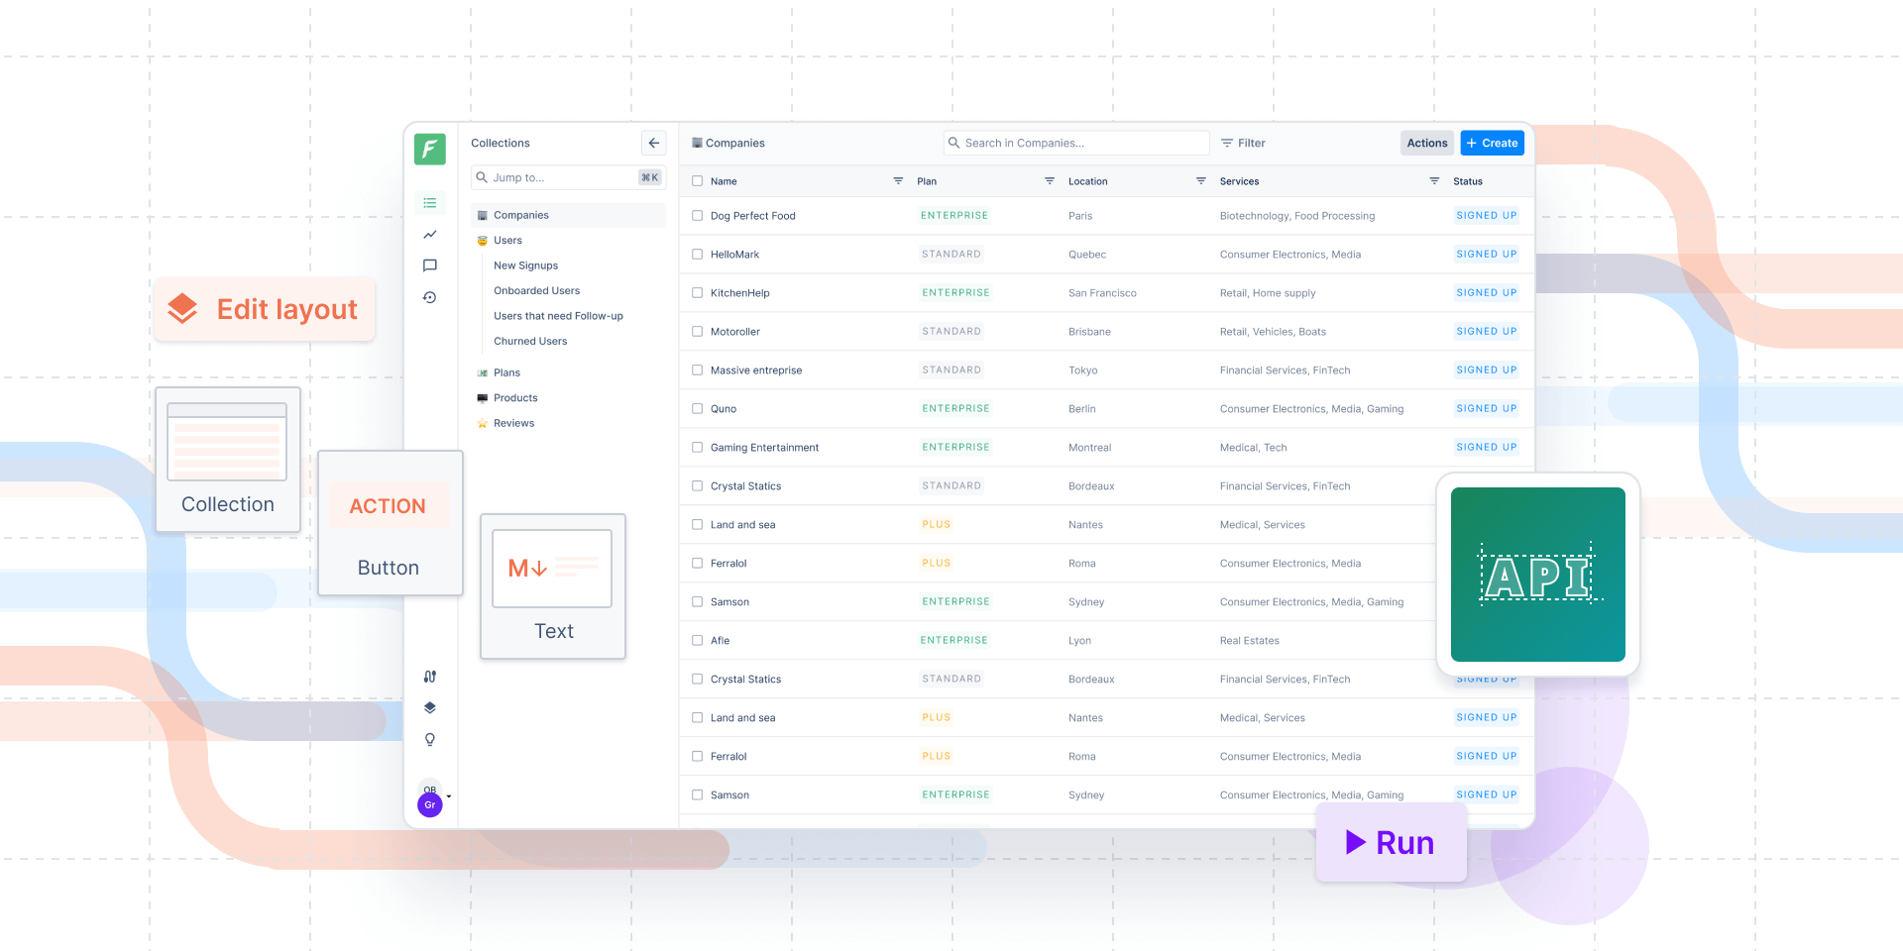Click the Collection widget card
The height and width of the screenshot is (951, 1903).
click(228, 460)
